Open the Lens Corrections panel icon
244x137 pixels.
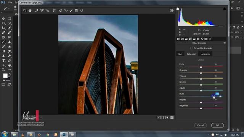coord(198,39)
